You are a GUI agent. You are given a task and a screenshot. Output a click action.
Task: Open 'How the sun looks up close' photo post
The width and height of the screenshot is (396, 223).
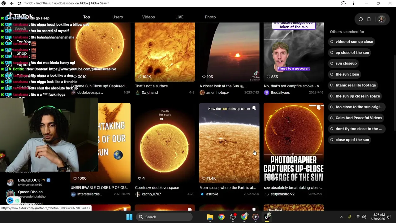pyautogui.click(x=229, y=143)
